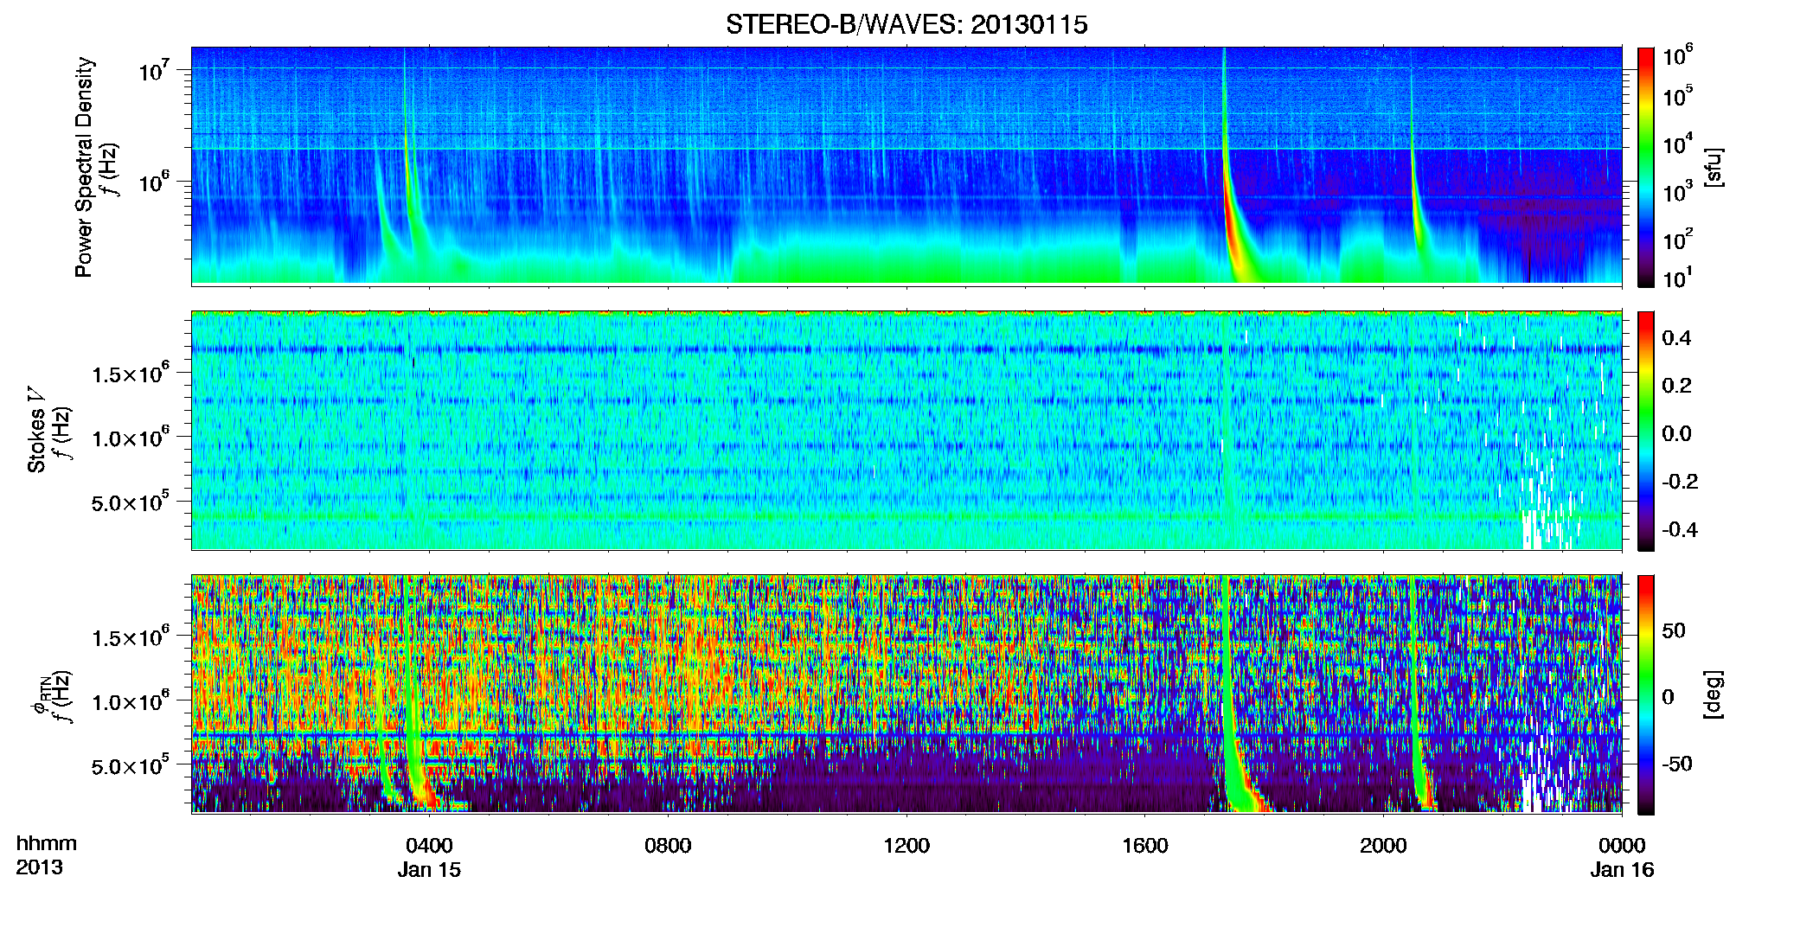The width and height of the screenshot is (1813, 934).
Task: Click the 0400 time axis tick label
Action: (429, 845)
